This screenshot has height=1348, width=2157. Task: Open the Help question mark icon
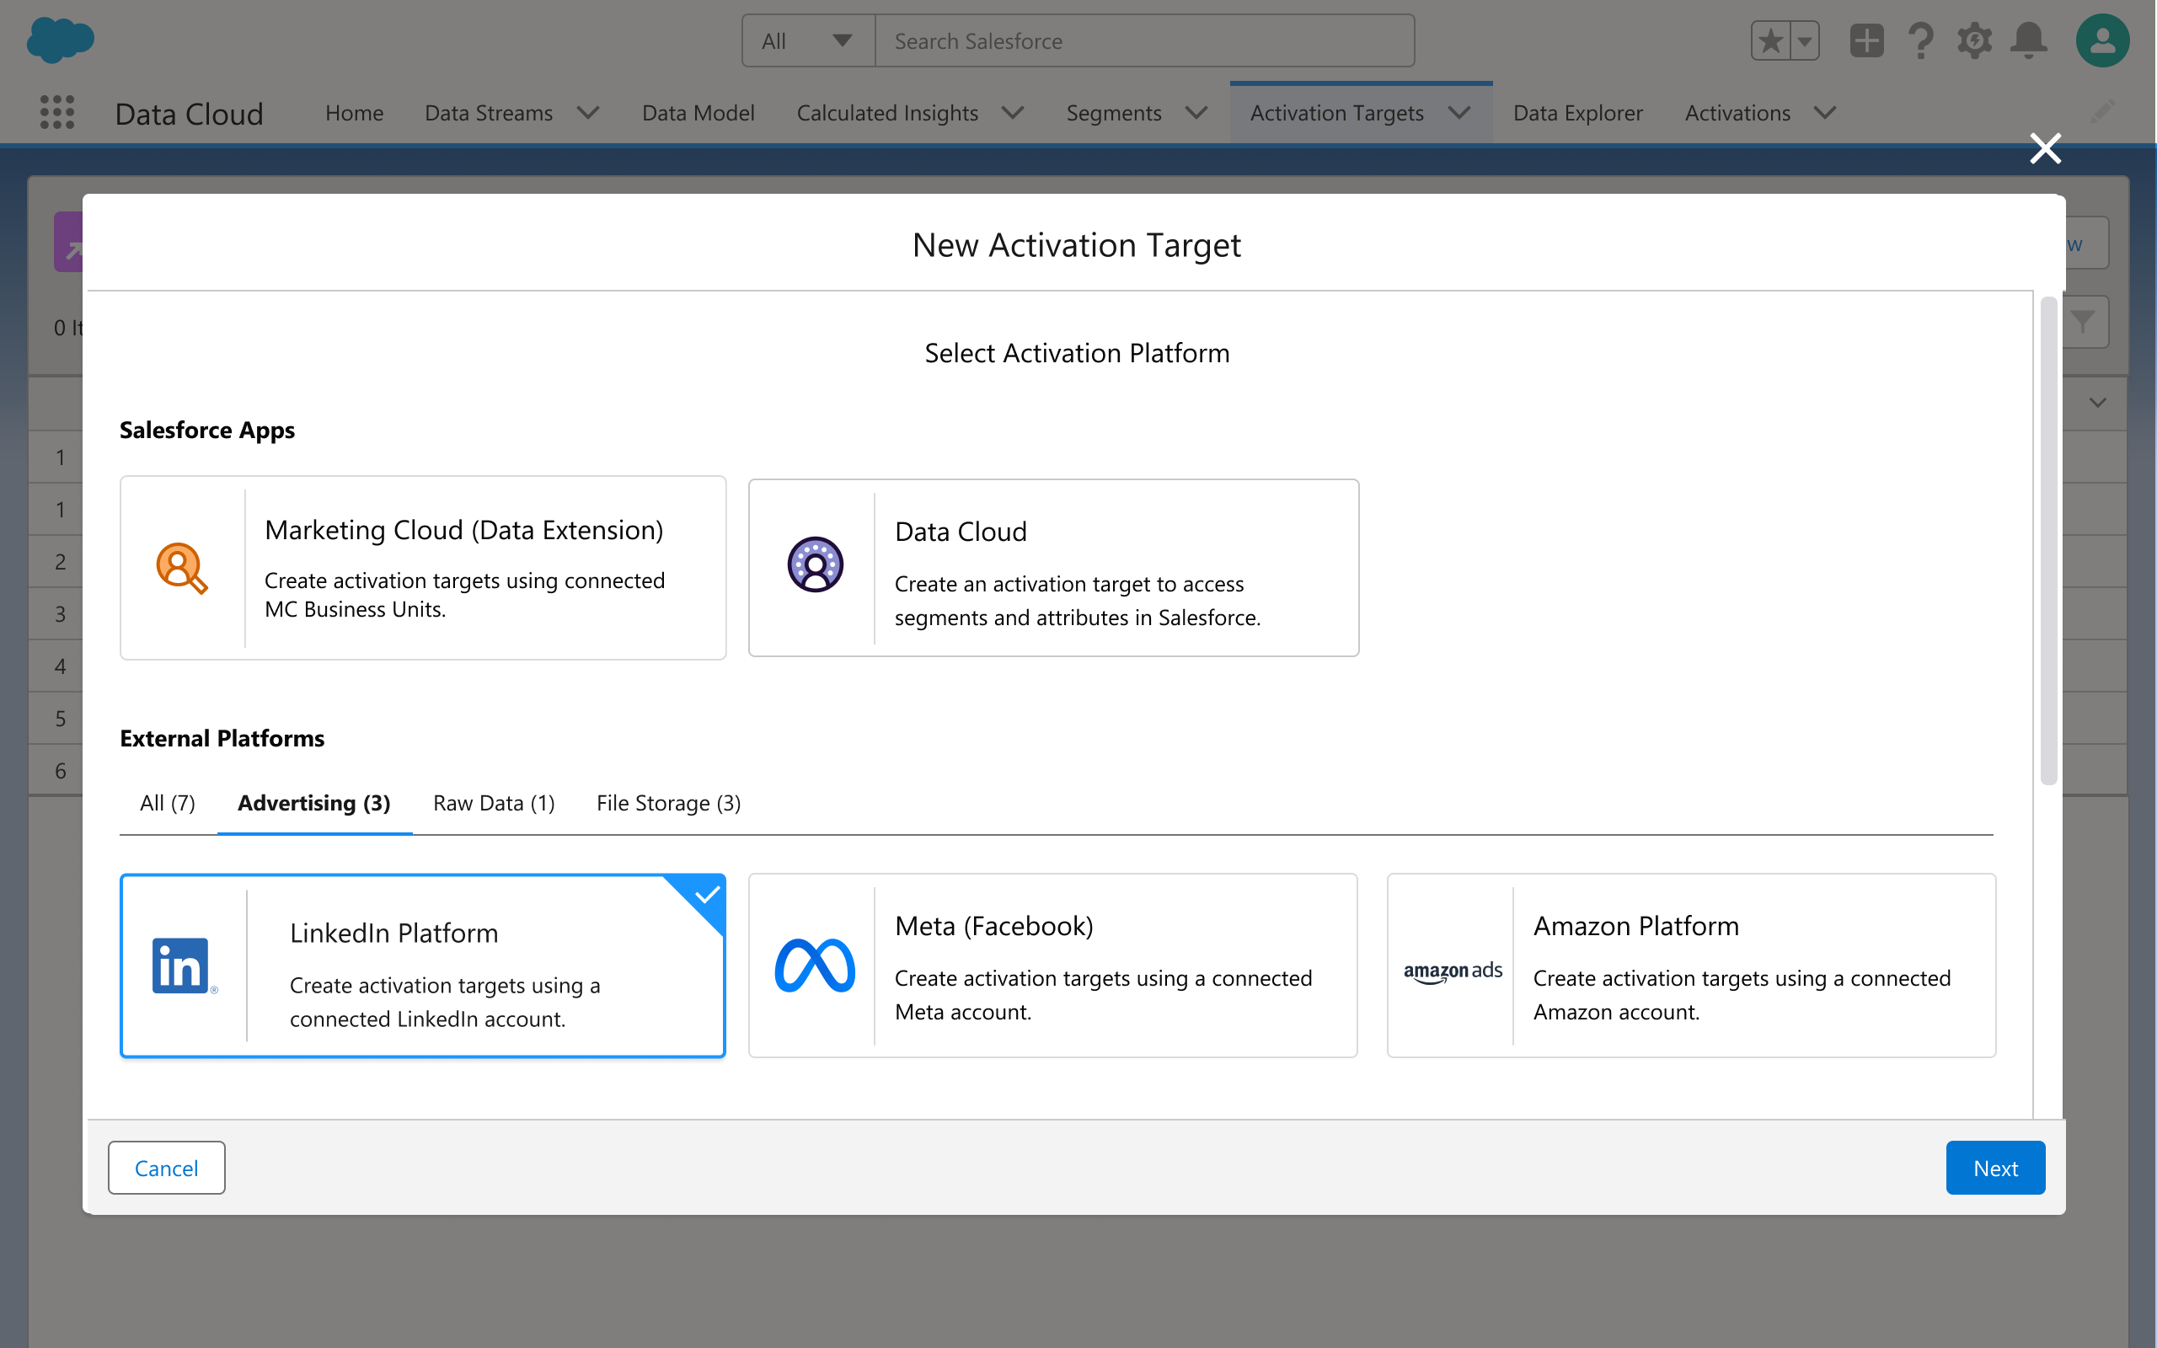click(1921, 41)
